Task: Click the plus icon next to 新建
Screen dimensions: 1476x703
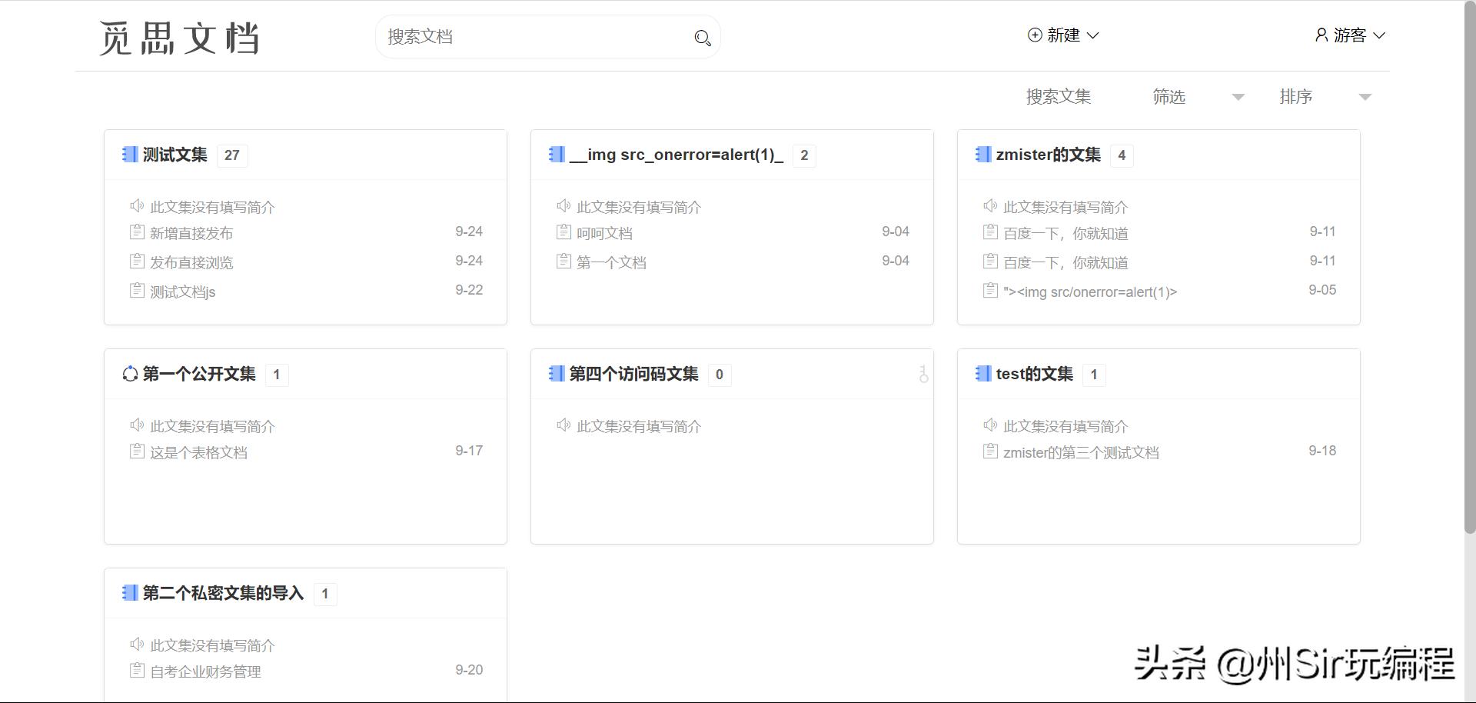Action: tap(1034, 35)
